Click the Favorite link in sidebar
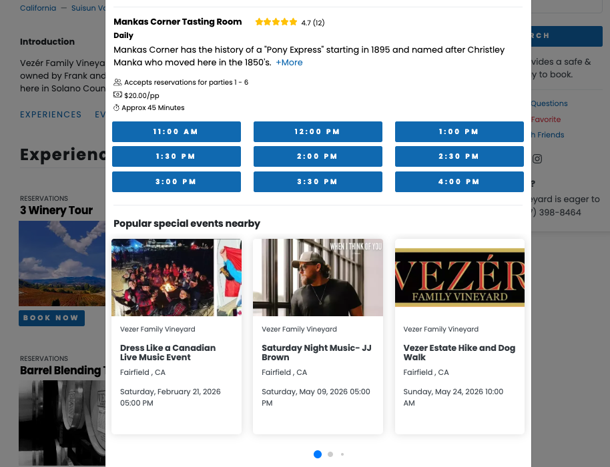Viewport: 610px width, 467px height. click(x=546, y=119)
